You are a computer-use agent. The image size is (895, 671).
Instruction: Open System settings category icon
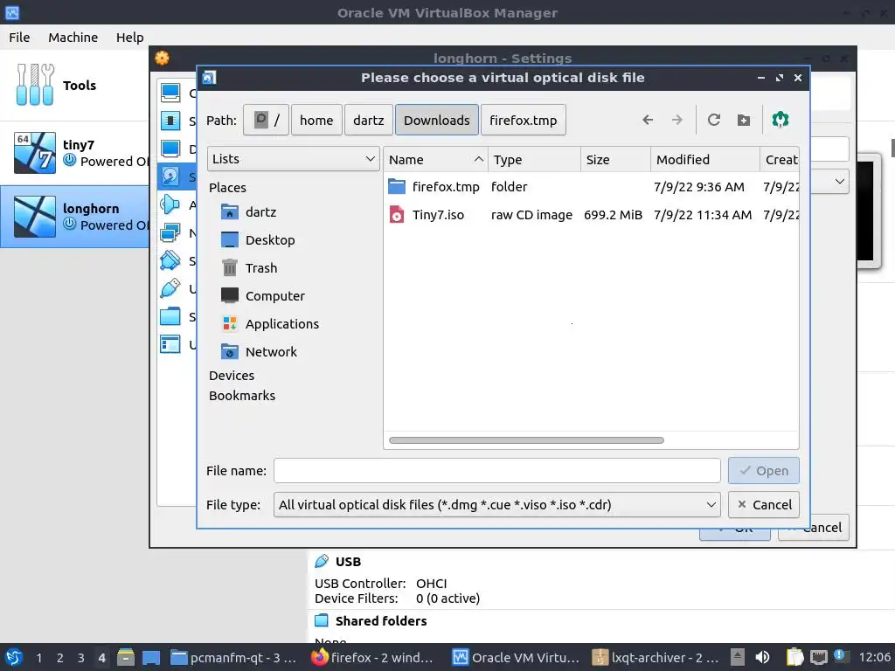(170, 121)
